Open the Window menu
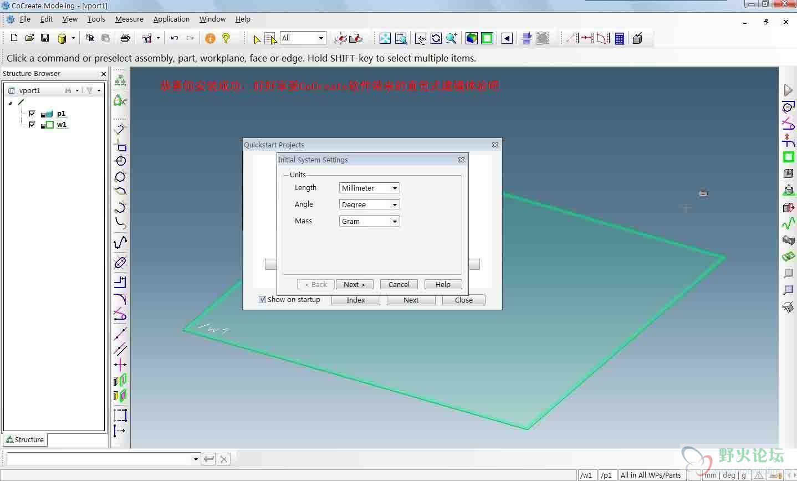Image resolution: width=797 pixels, height=481 pixels. coord(212,19)
